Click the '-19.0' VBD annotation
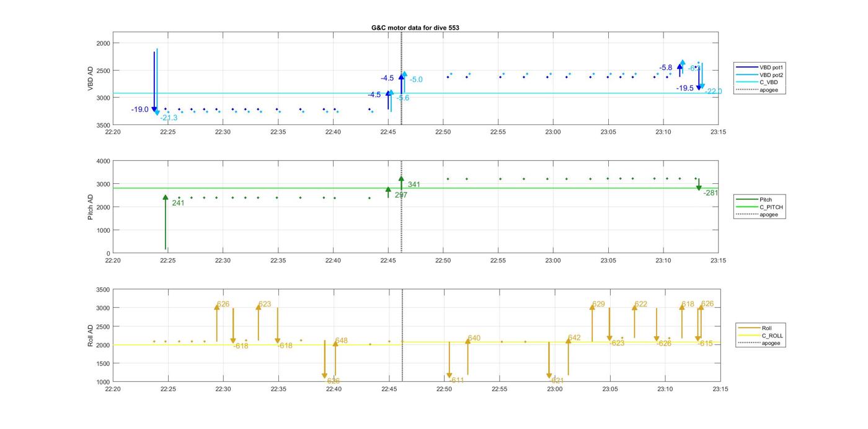868x429 pixels. click(140, 110)
